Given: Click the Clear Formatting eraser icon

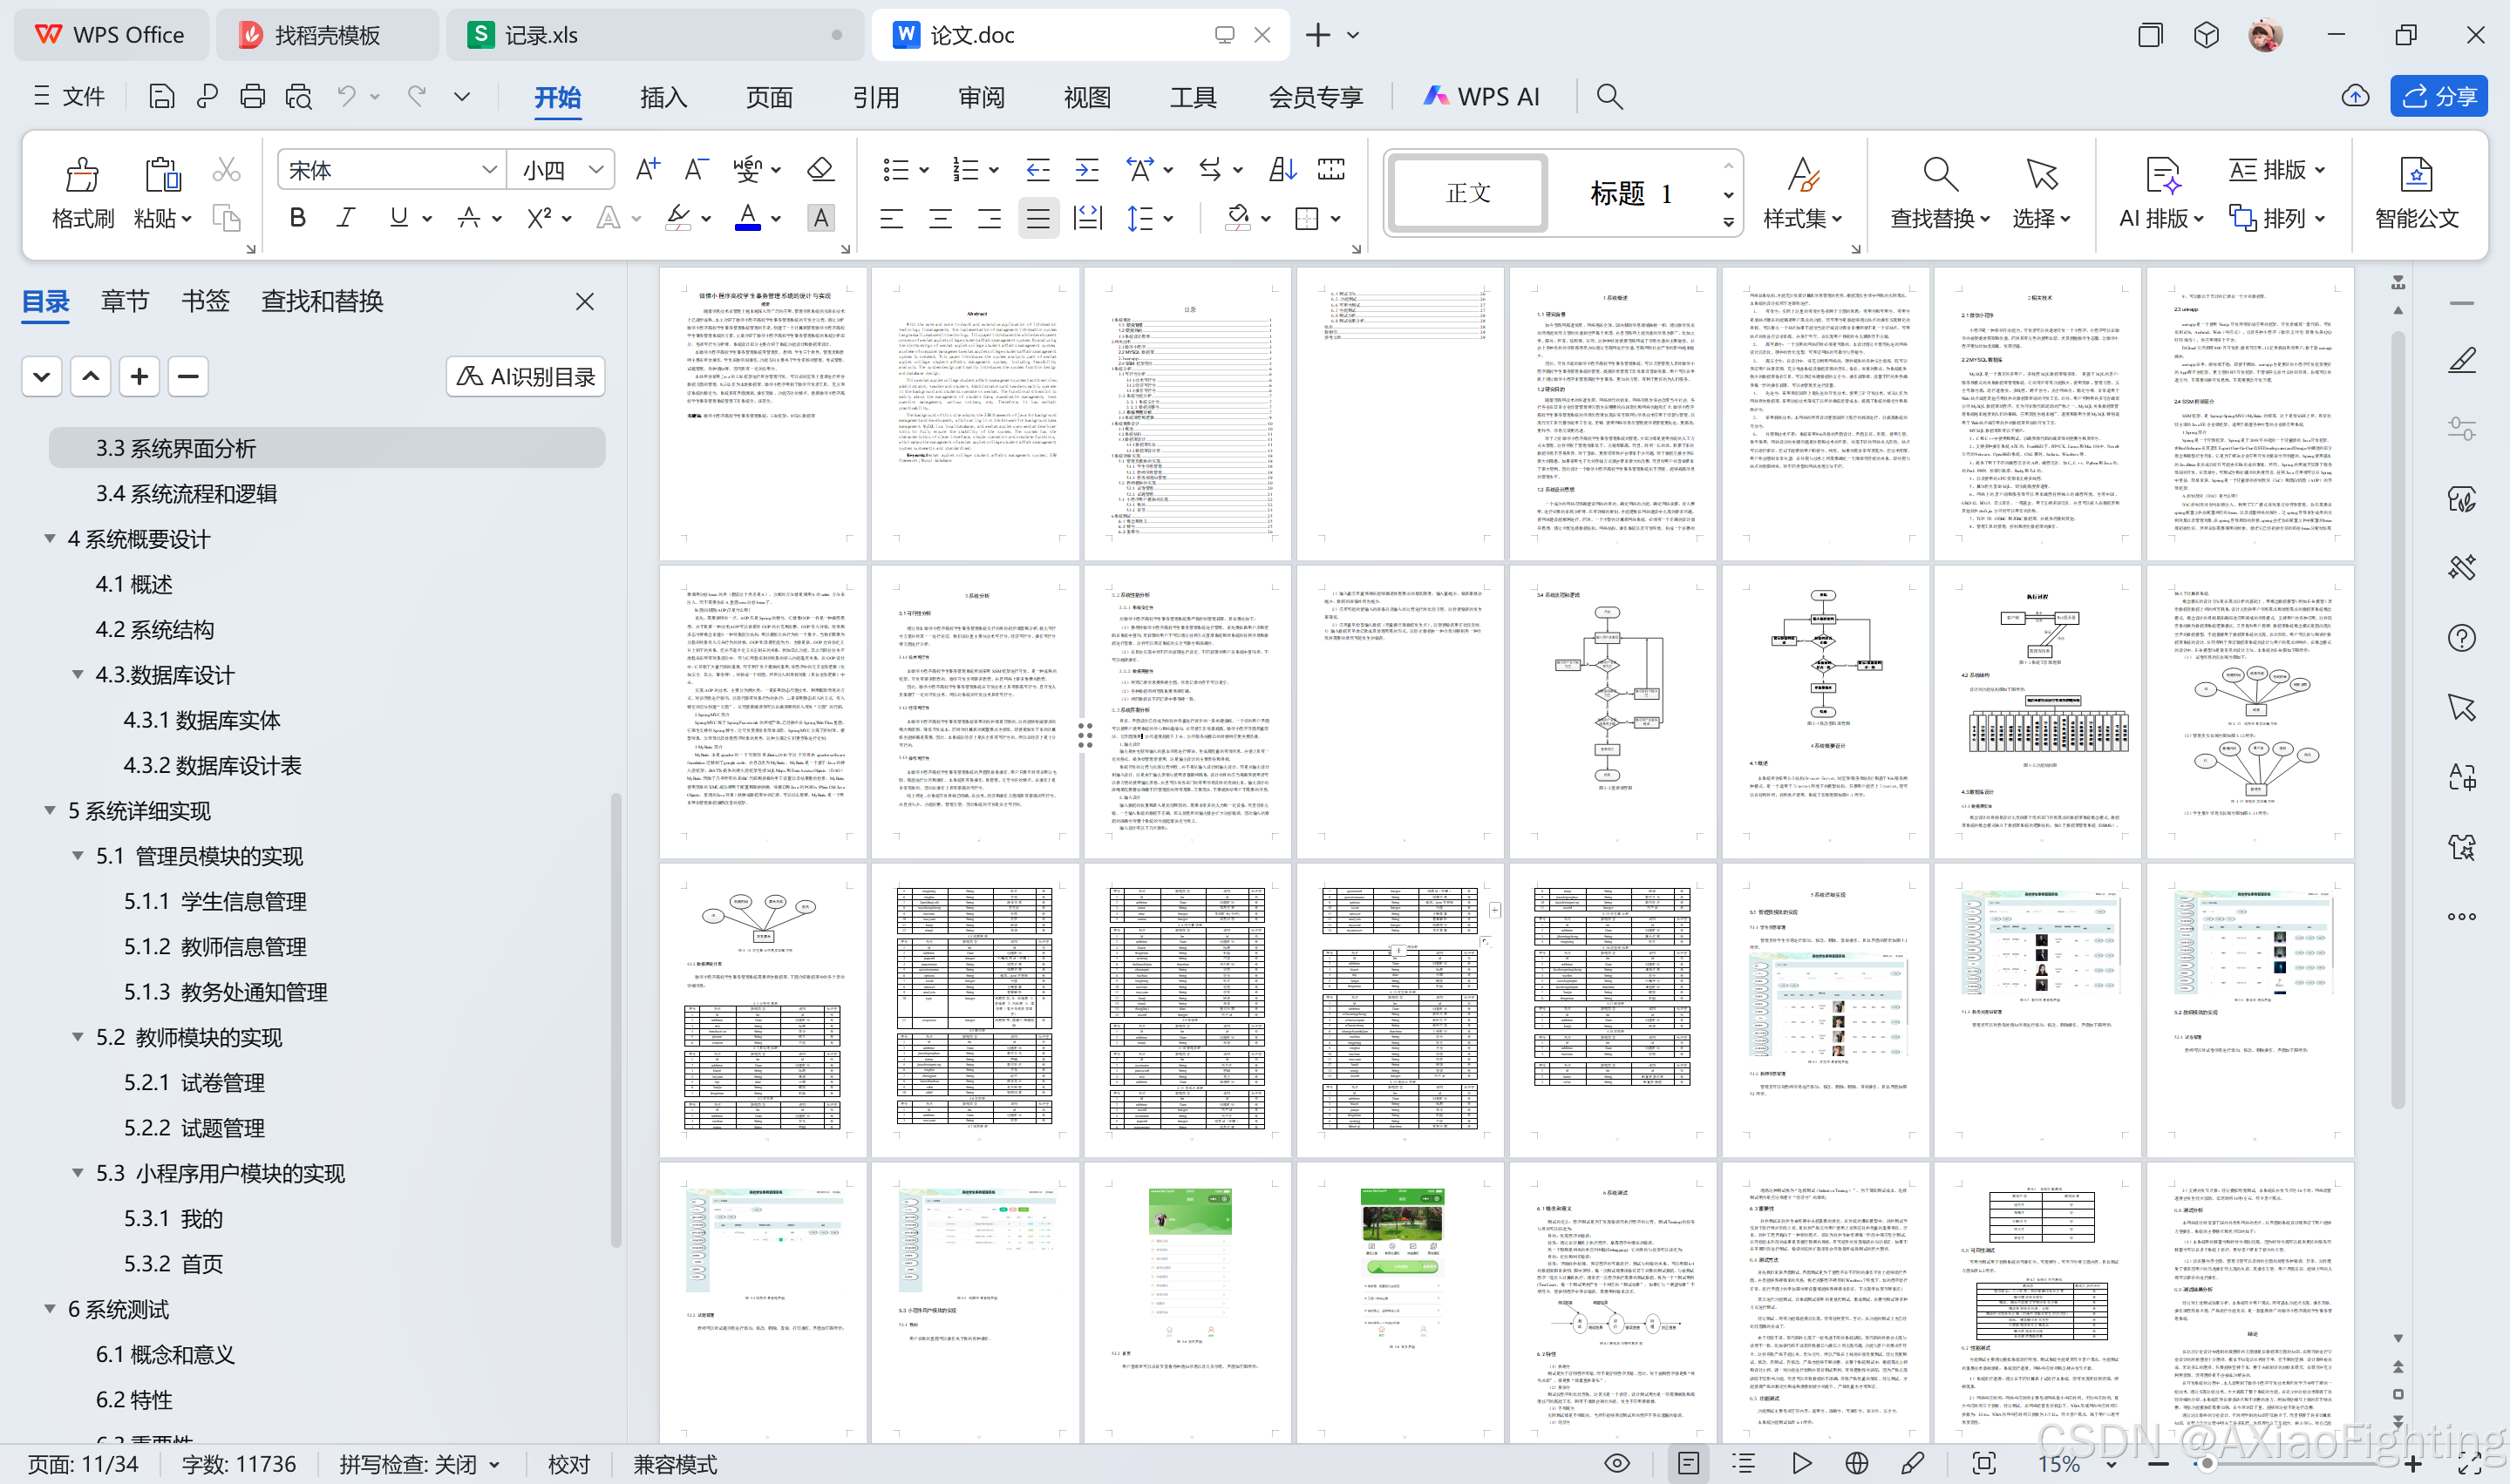Looking at the screenshot, I should (x=820, y=169).
